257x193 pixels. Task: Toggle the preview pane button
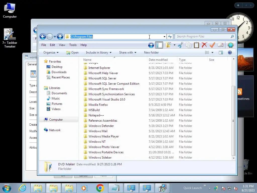[x=221, y=53]
